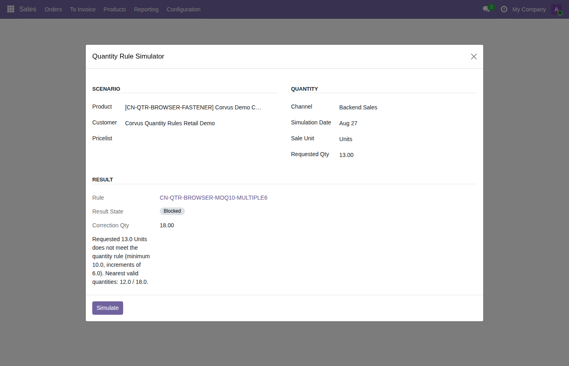Open the Sale Unit dropdown

[x=408, y=139]
